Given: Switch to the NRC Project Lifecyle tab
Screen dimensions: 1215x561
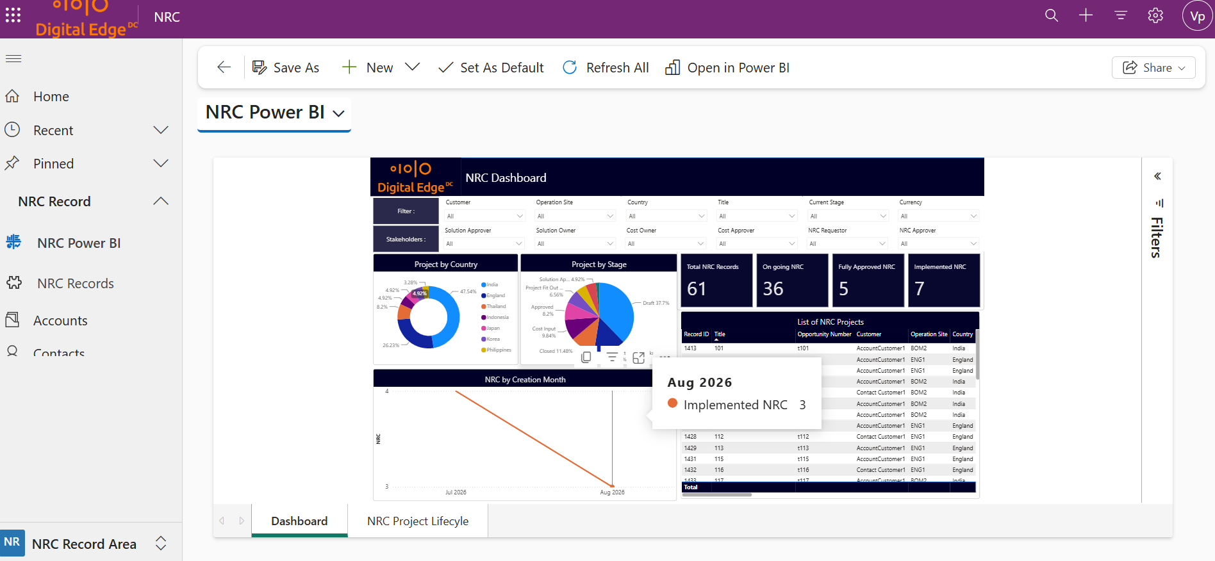Looking at the screenshot, I should [x=418, y=521].
